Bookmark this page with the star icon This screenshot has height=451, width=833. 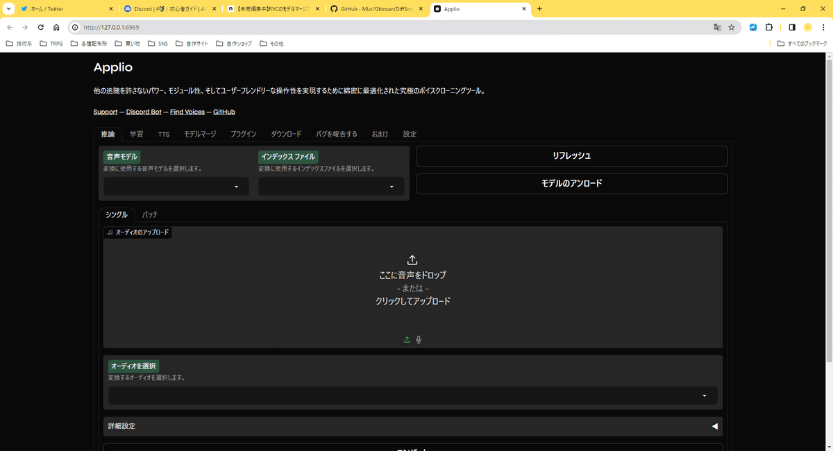click(732, 27)
